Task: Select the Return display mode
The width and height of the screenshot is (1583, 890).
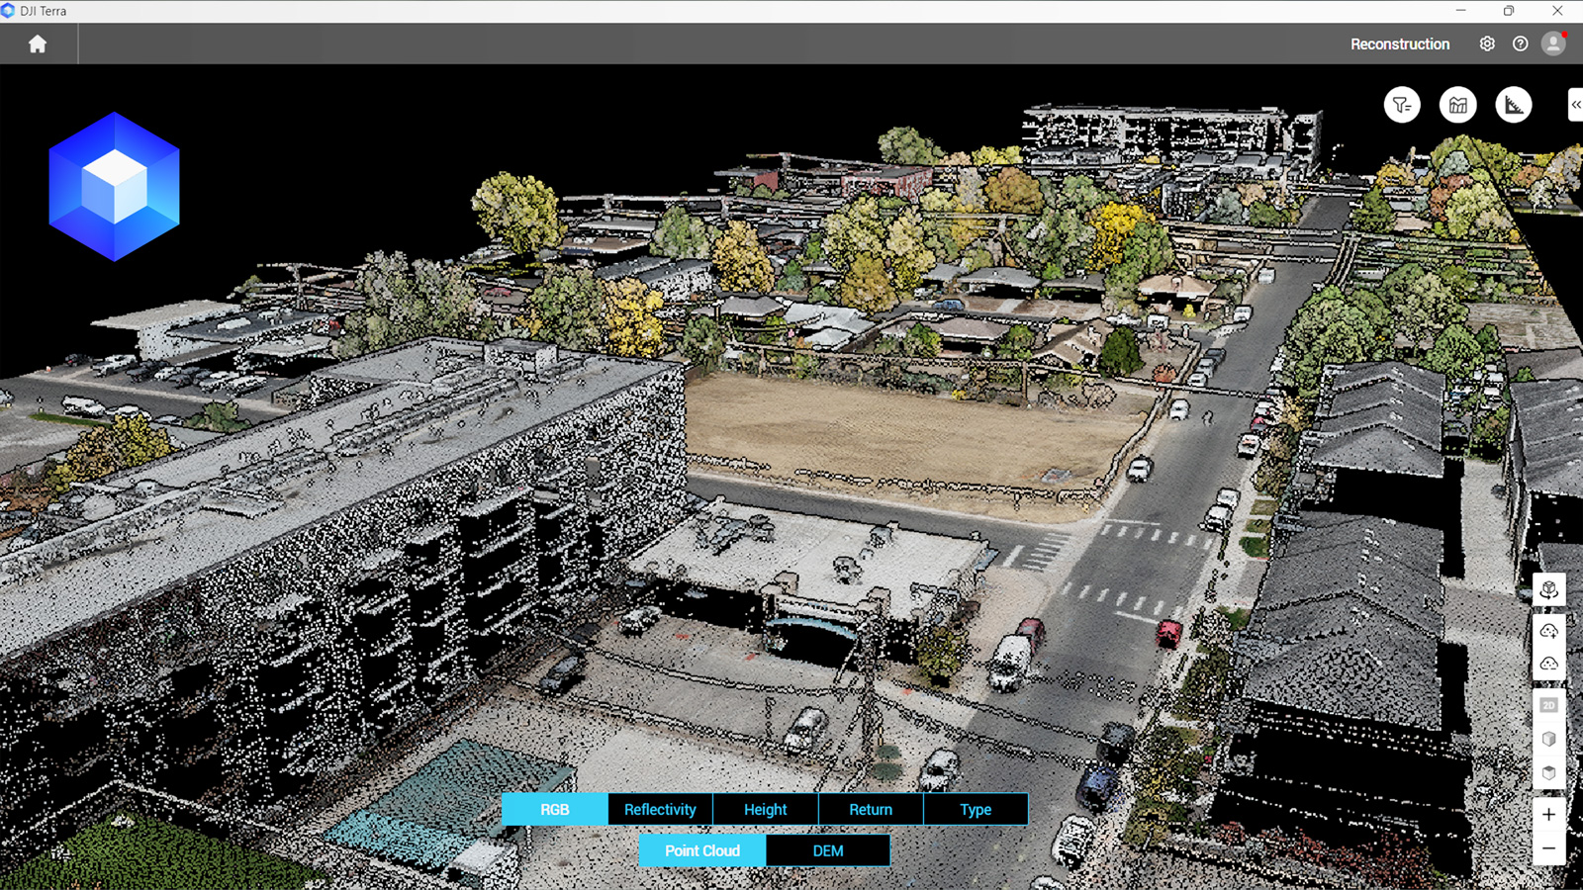Action: (871, 809)
